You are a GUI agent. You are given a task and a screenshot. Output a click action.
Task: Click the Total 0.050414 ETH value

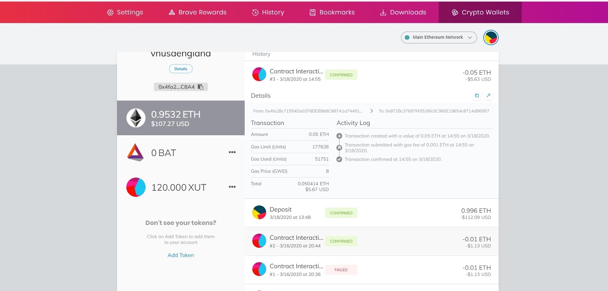point(313,183)
